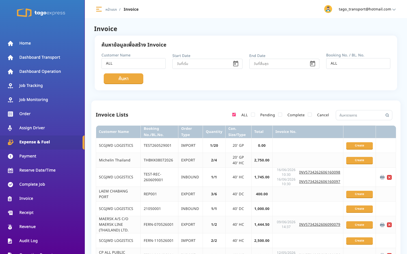Print invoice for FERN-070526001 row
The width and height of the screenshot is (407, 254).
(382, 225)
